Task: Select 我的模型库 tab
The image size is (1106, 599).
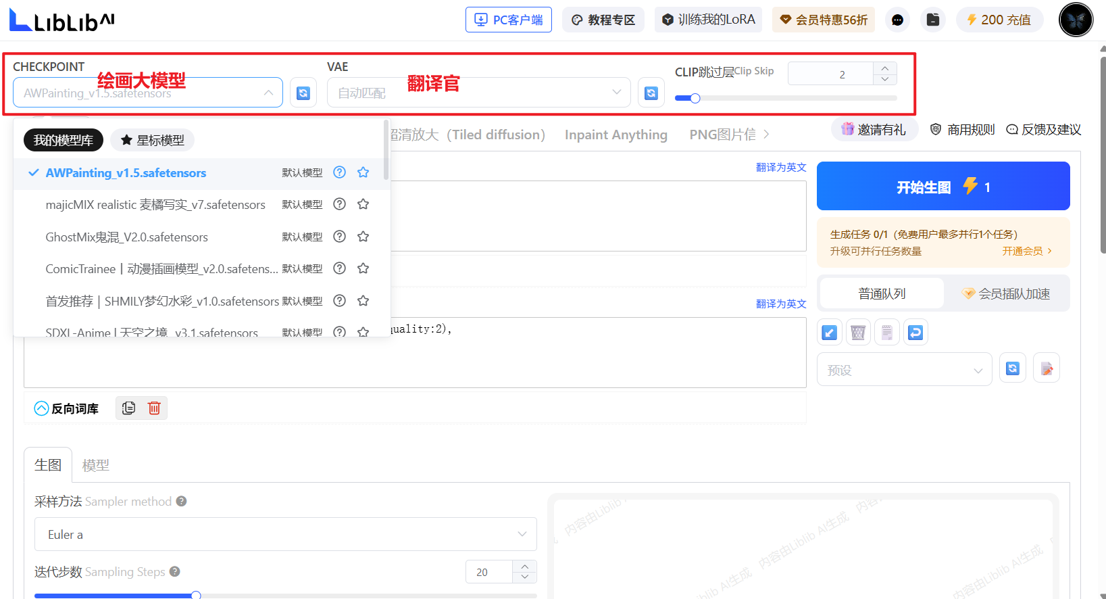Action: [64, 140]
